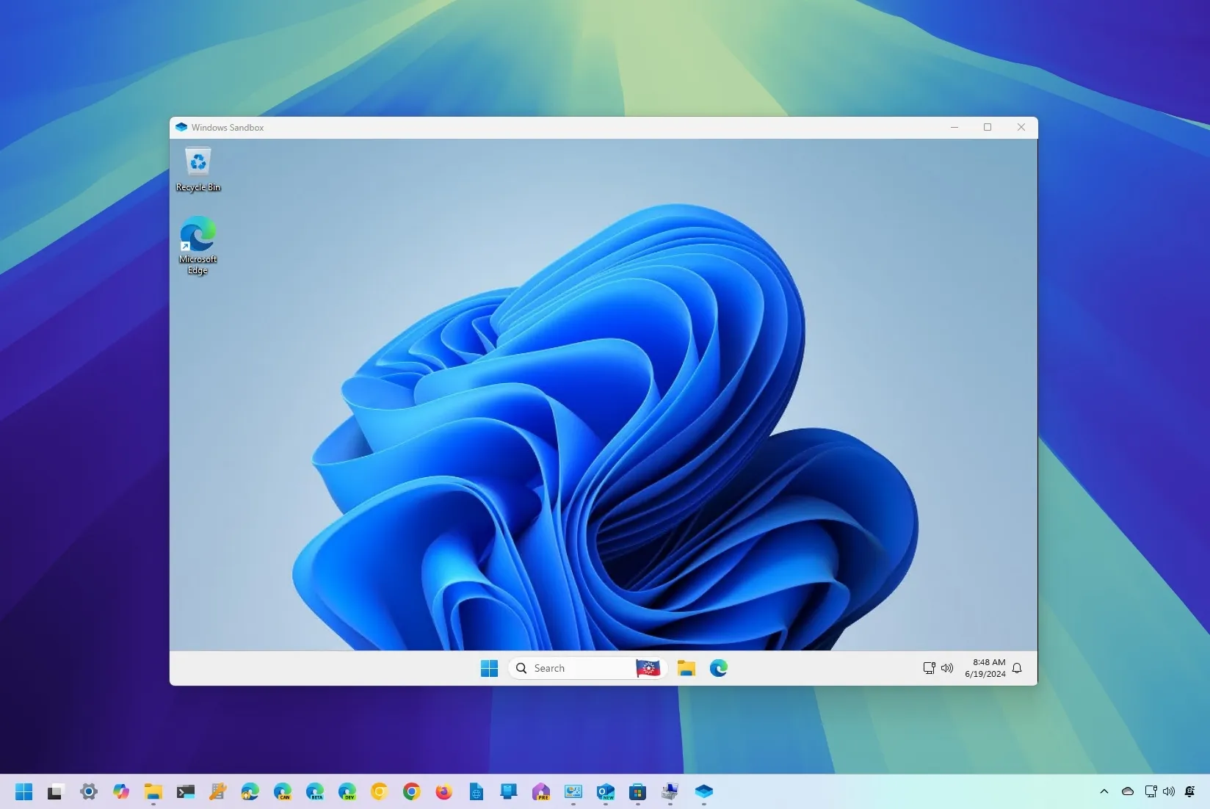1210x809 pixels.
Task: Open Firefox from the host taskbar
Action: pyautogui.click(x=443, y=793)
